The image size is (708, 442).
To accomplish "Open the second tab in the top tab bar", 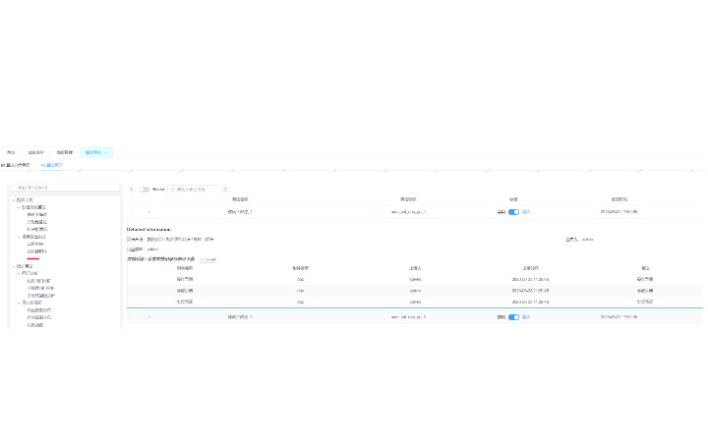I will pyautogui.click(x=35, y=152).
